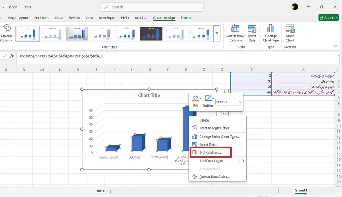Click in the Search box

[152, 7]
